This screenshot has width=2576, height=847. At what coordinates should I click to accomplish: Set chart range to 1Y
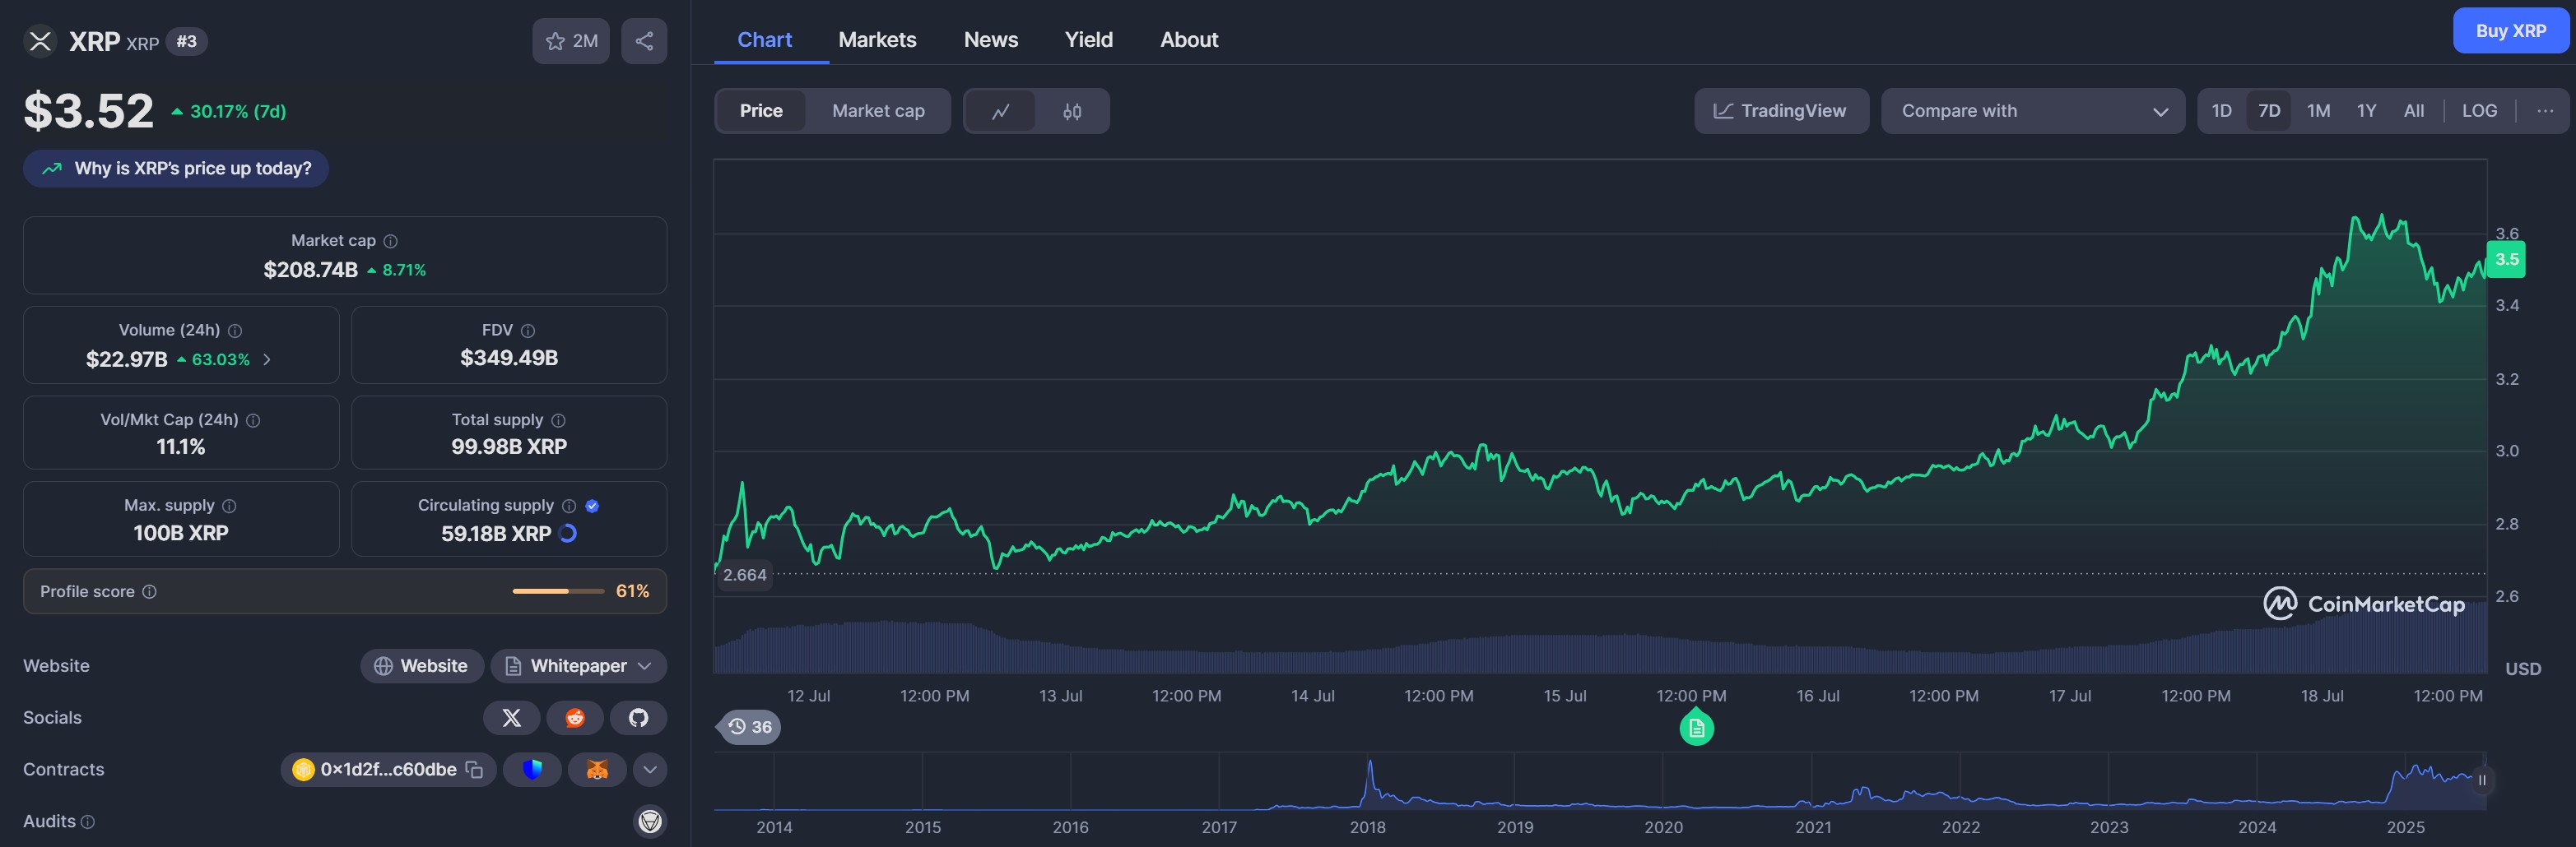point(2366,111)
